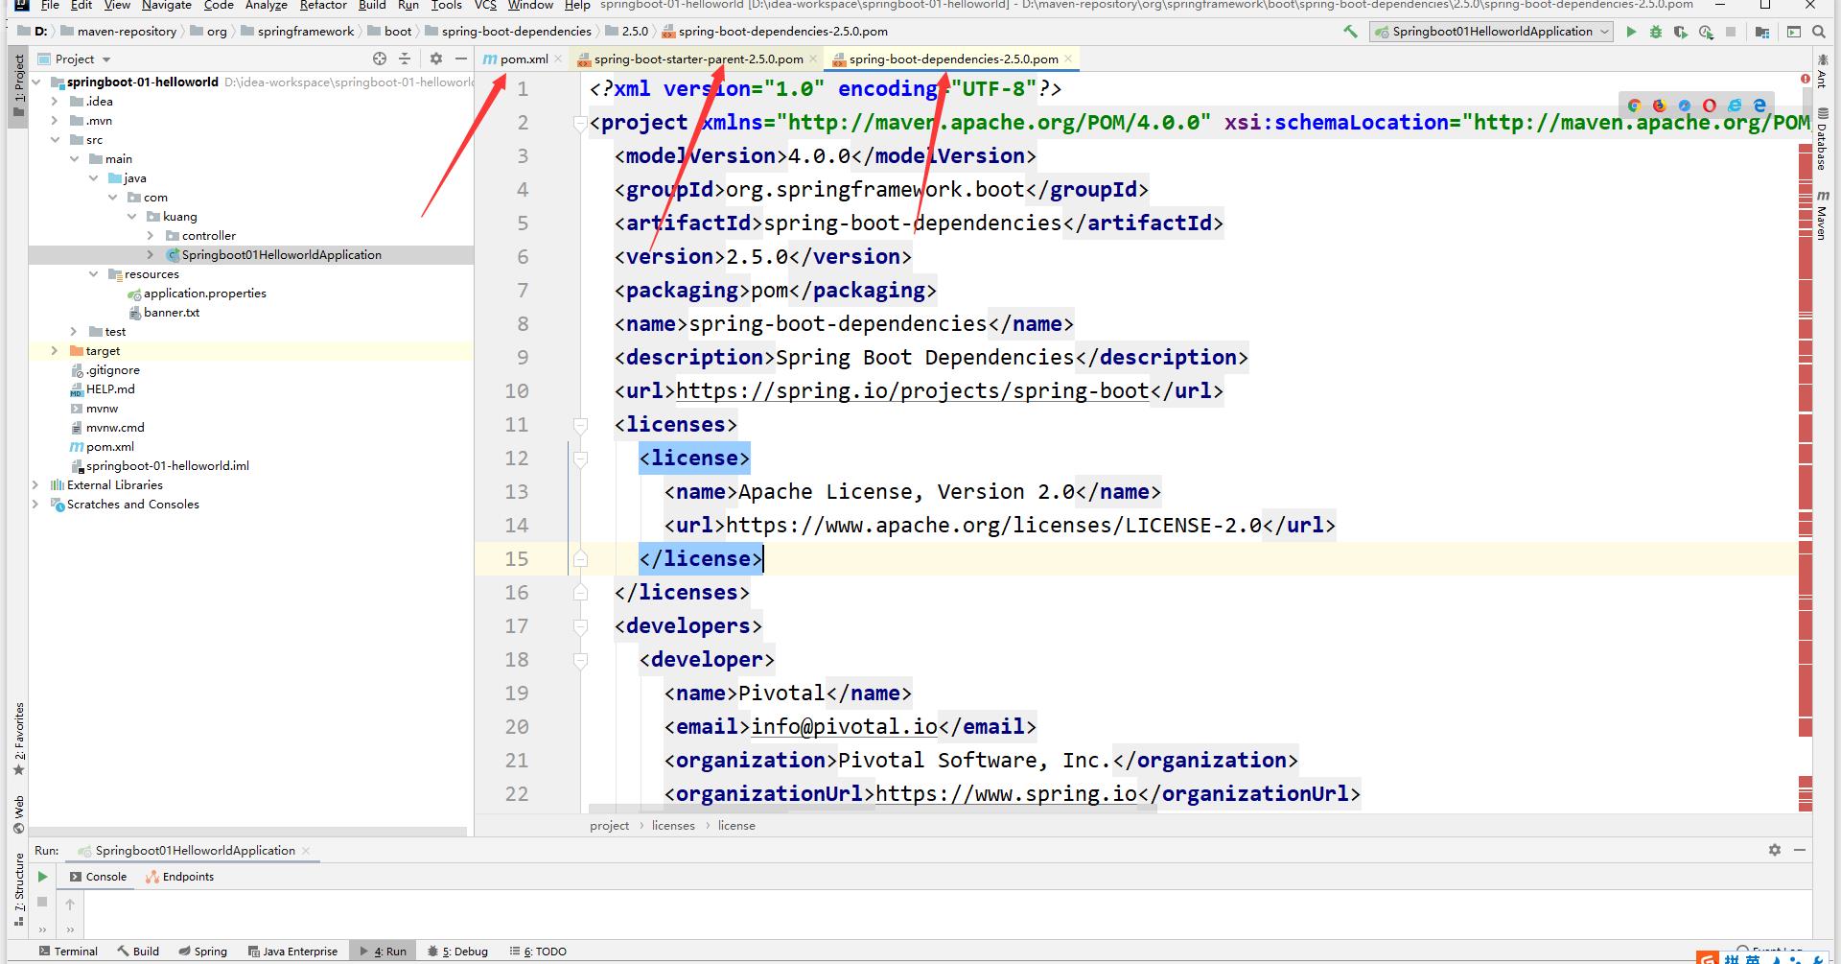The height and width of the screenshot is (964, 1841).
Task: Open the Ant tool window
Action: point(1822,73)
